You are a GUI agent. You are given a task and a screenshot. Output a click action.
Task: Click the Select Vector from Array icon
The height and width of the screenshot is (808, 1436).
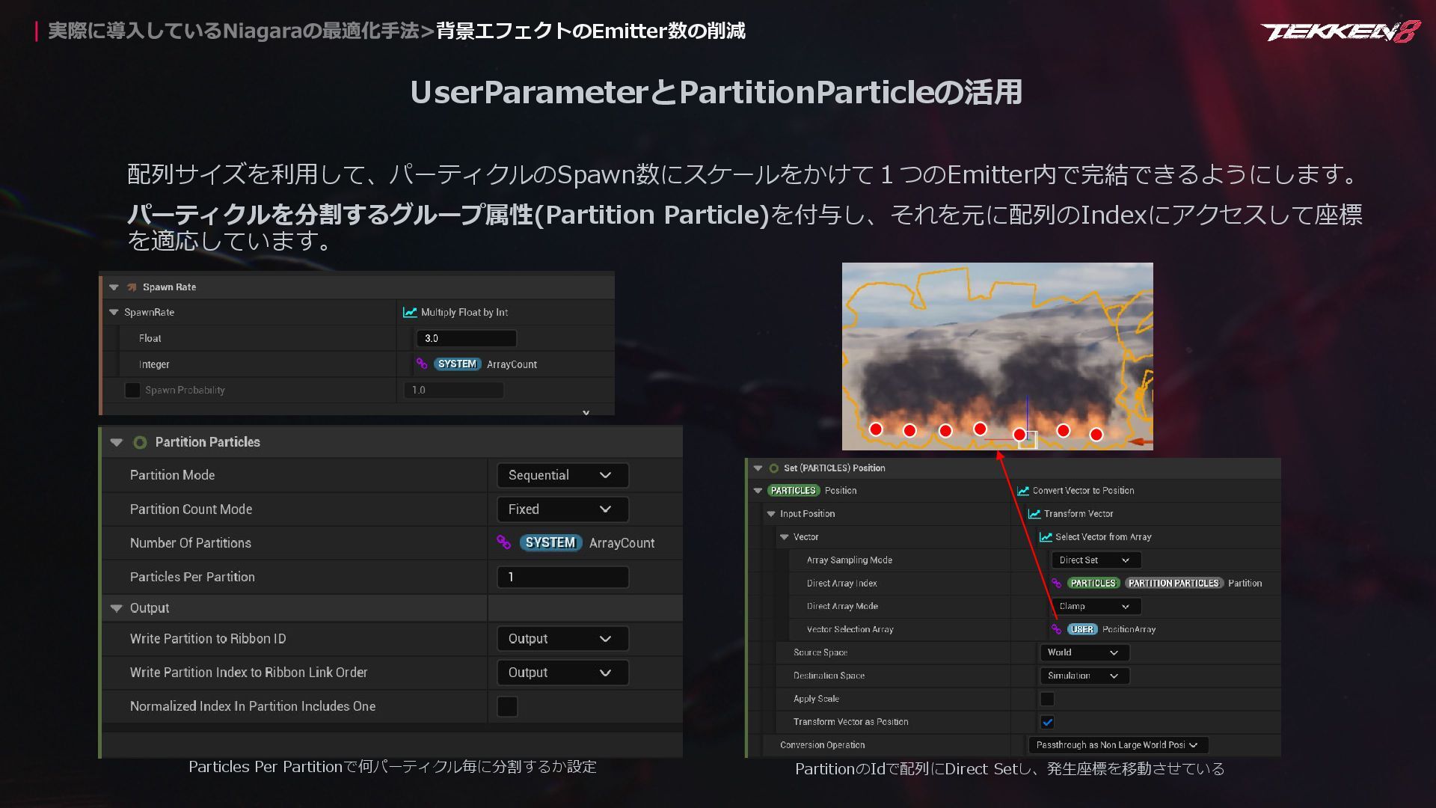(1046, 537)
